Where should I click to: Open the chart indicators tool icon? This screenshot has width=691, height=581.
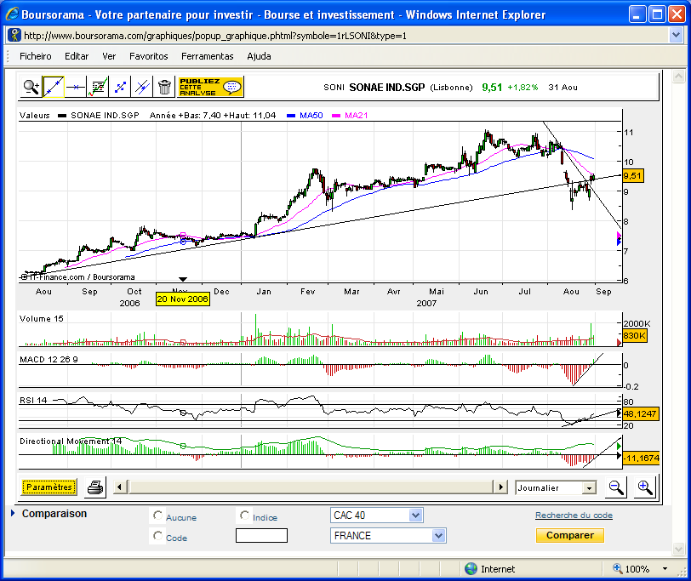pos(98,86)
